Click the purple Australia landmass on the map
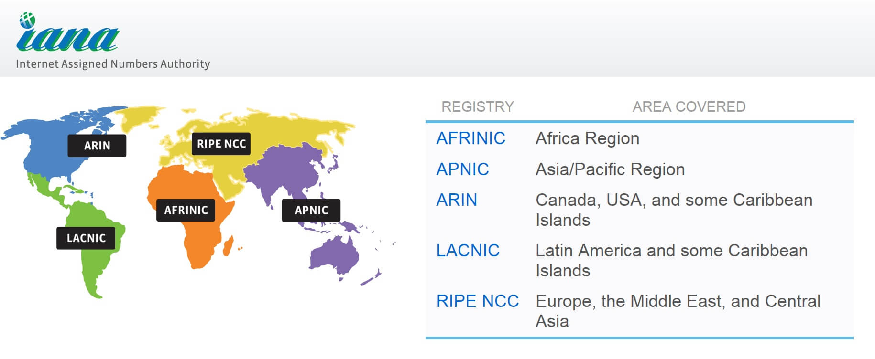875x359 pixels. (x=335, y=255)
